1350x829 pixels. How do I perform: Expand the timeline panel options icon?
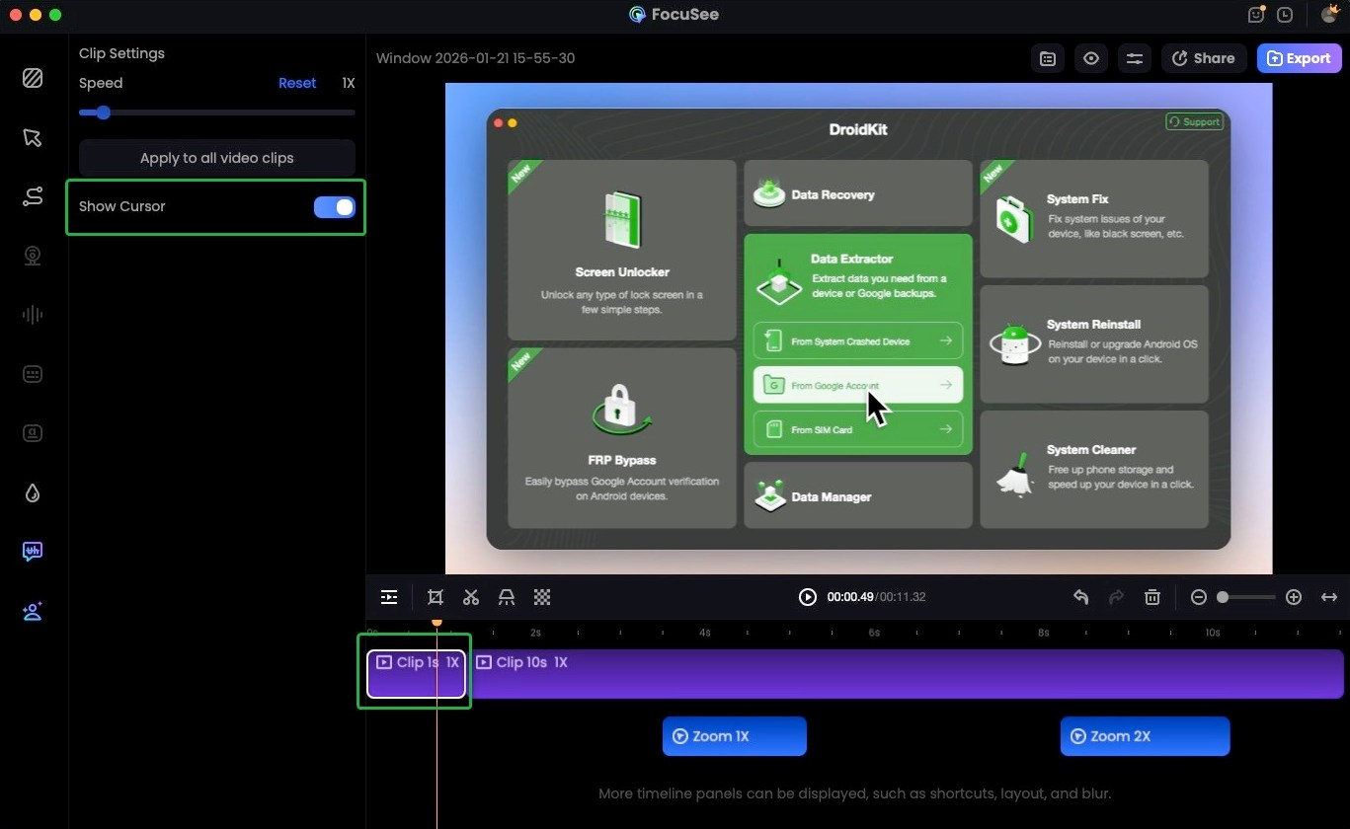click(x=389, y=597)
